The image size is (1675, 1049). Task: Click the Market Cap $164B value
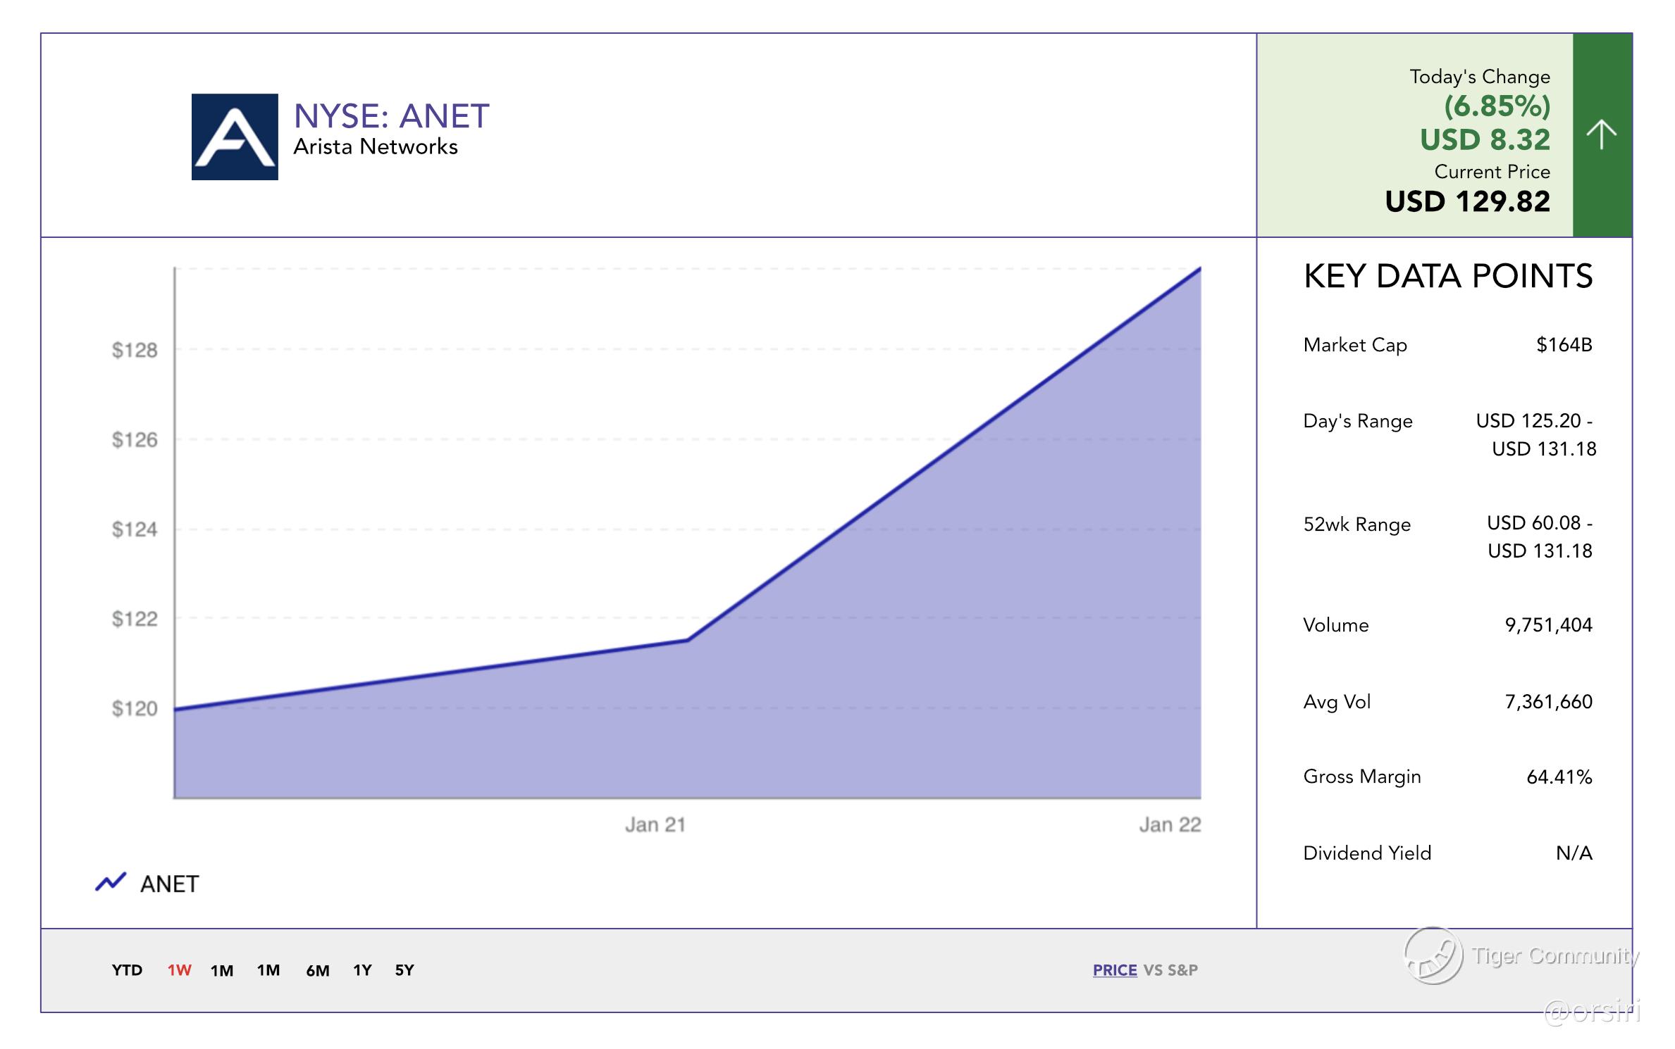point(1564,345)
